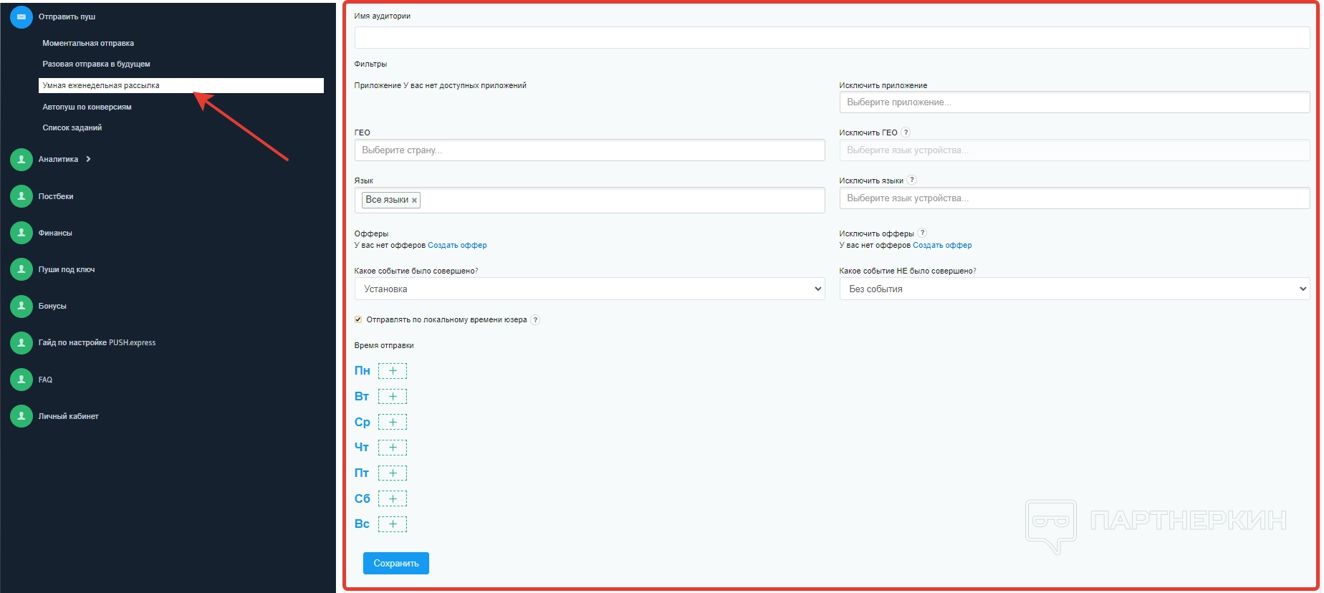Viewport: 1324px width, 593px height.
Task: Click the green Бонусы sidebar icon
Action: click(x=21, y=306)
